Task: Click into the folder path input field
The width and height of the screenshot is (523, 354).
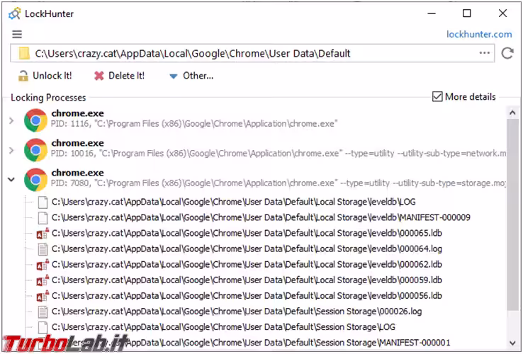Action: 248,53
